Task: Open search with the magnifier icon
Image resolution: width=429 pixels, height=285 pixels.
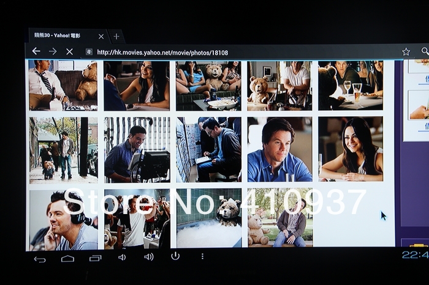Action: [x=425, y=51]
